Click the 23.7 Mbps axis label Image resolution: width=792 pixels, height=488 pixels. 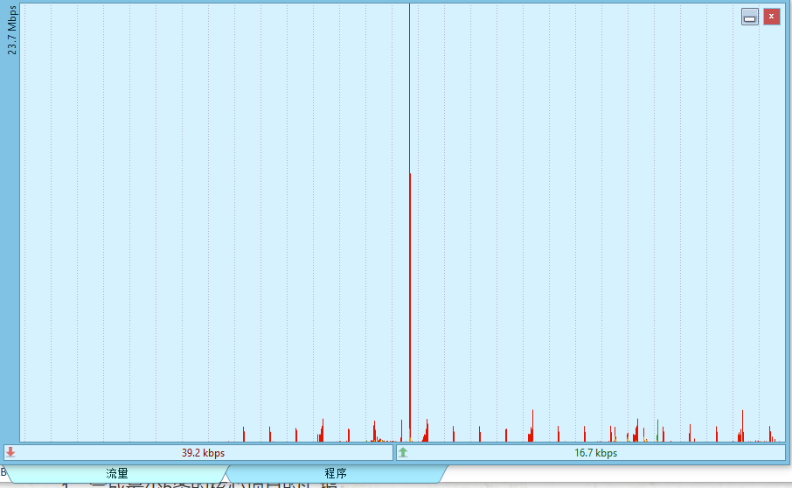[x=11, y=30]
